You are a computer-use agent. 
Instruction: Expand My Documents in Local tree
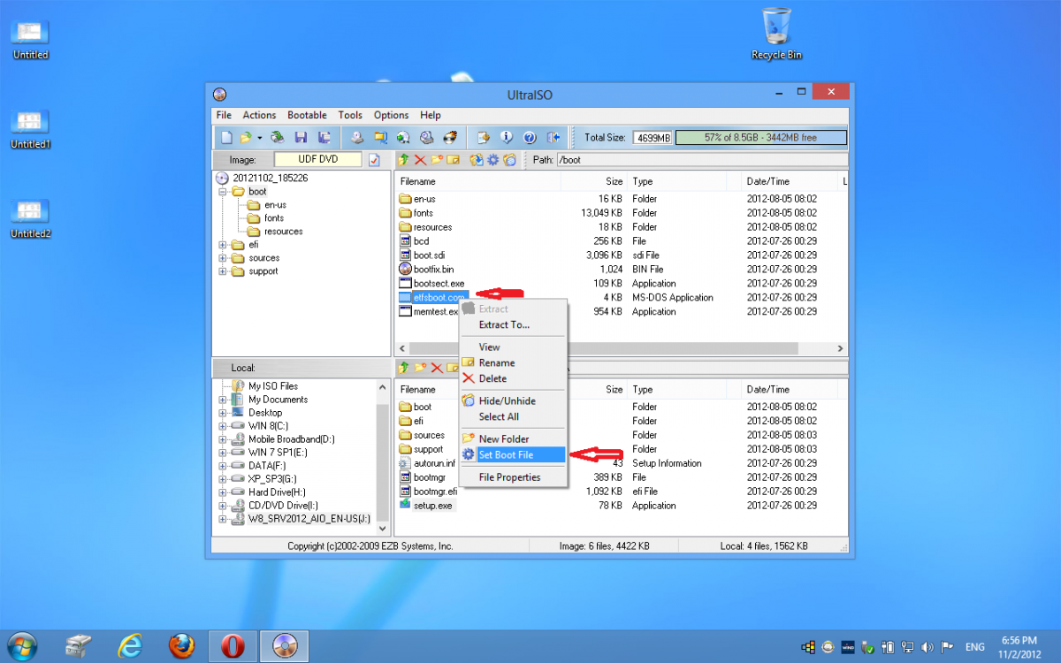(222, 400)
